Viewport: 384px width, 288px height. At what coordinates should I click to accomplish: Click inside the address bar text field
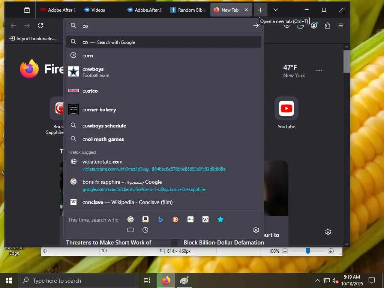(x=166, y=26)
